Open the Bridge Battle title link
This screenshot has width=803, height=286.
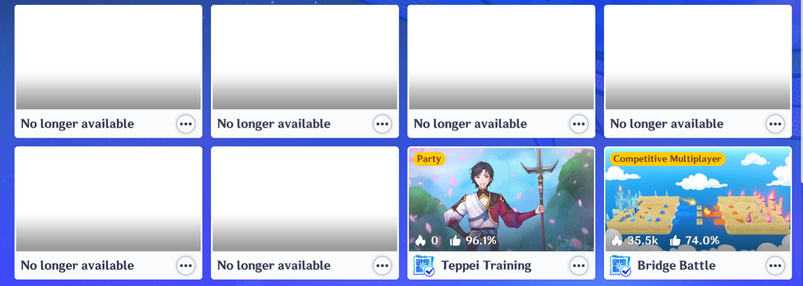pyautogui.click(x=676, y=265)
